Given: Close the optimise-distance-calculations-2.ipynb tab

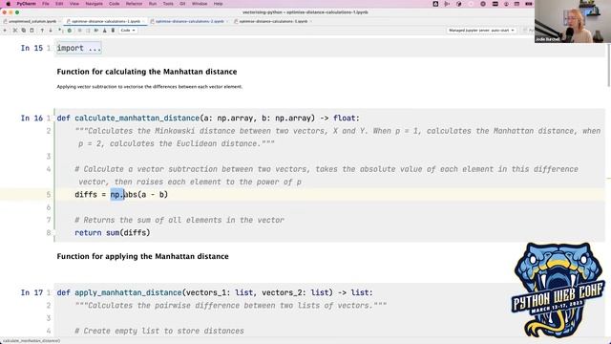Looking at the screenshot, I should [x=227, y=21].
